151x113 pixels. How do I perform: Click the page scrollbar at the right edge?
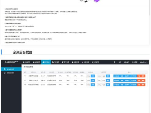click(x=150, y=8)
